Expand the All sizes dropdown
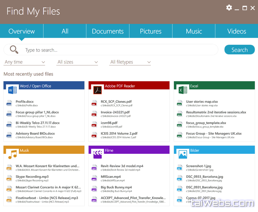Screen dimensions: 258x212 coord(77,62)
